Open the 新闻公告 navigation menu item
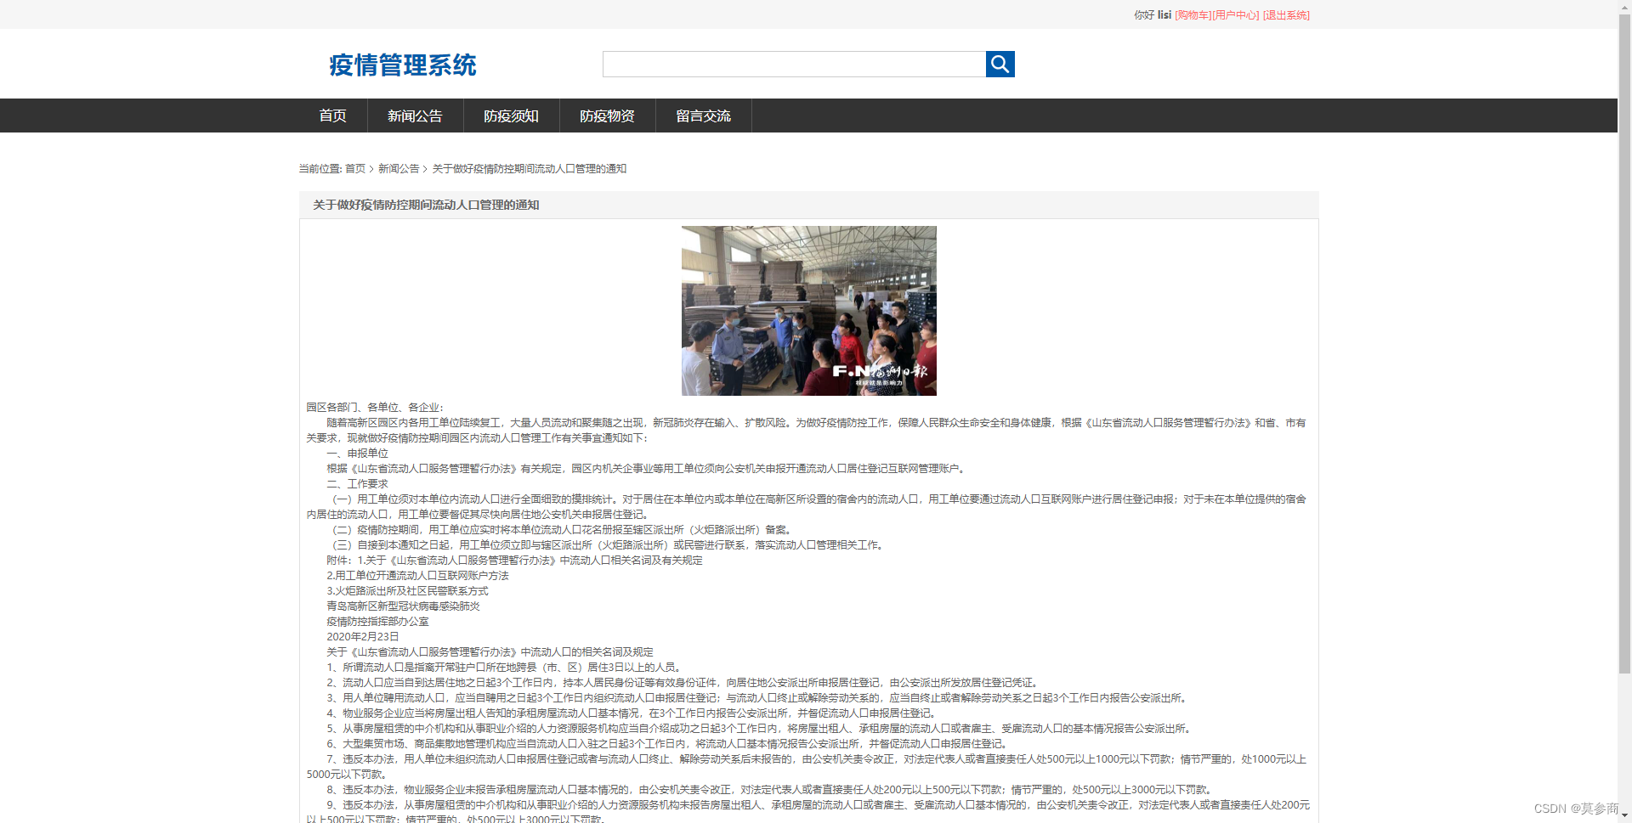 coord(415,116)
